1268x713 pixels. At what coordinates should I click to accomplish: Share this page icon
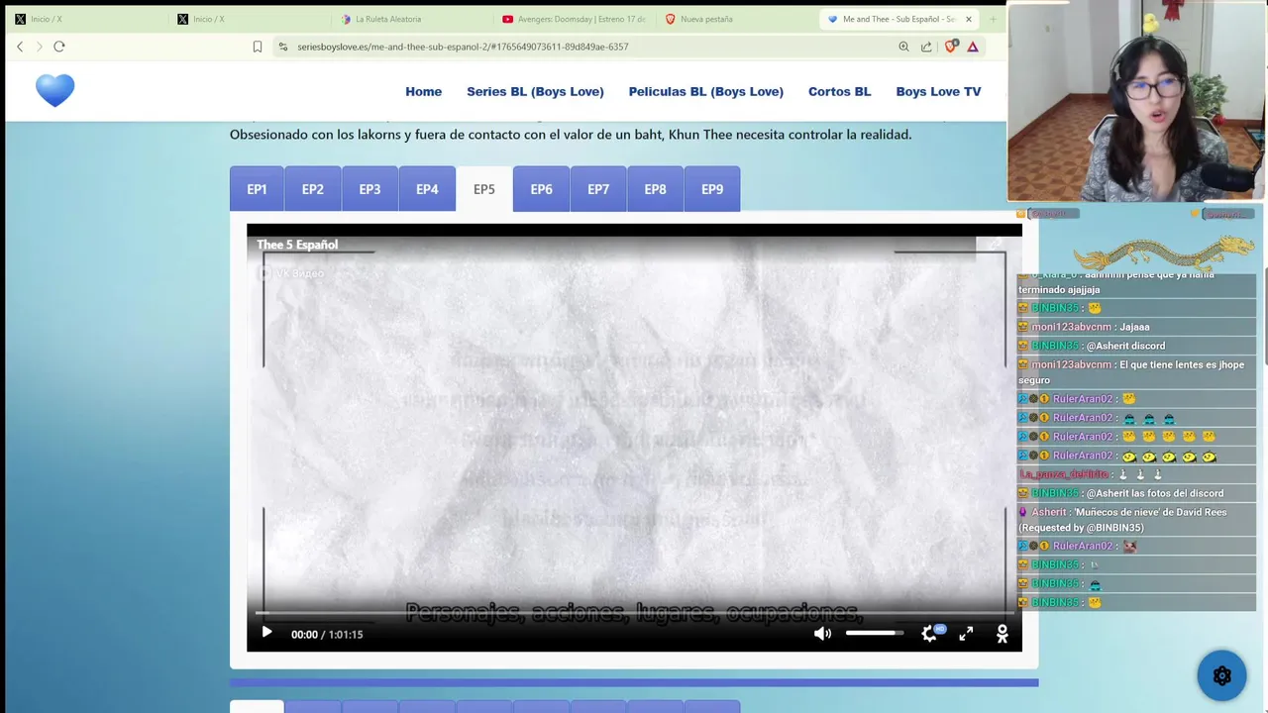pyautogui.click(x=926, y=47)
